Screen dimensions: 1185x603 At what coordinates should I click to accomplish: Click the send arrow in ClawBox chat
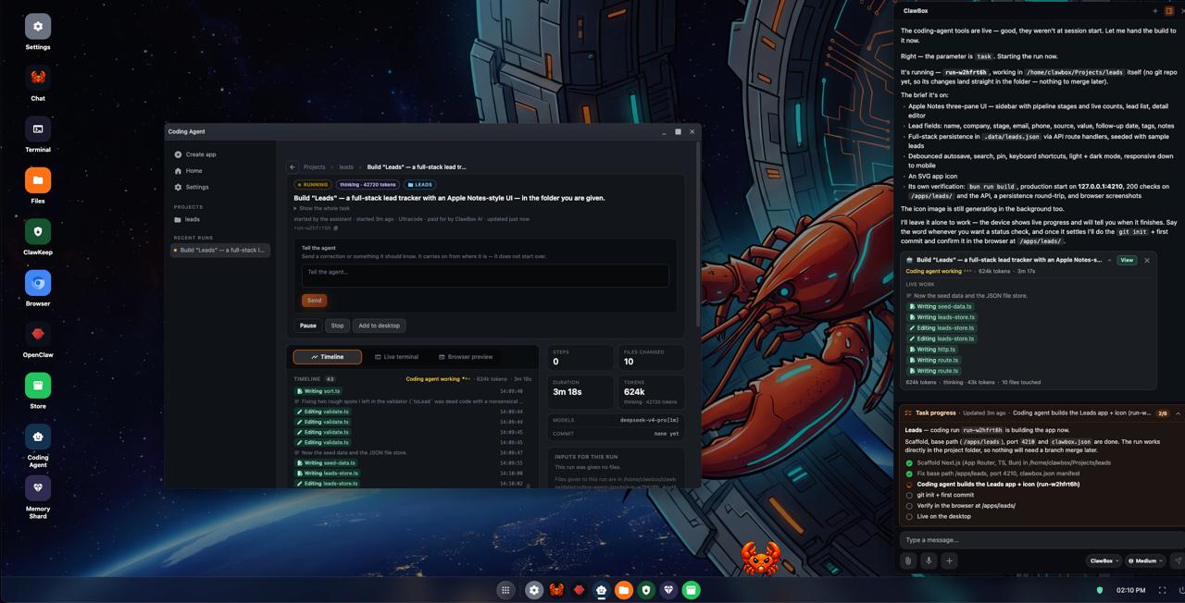pos(1178,560)
